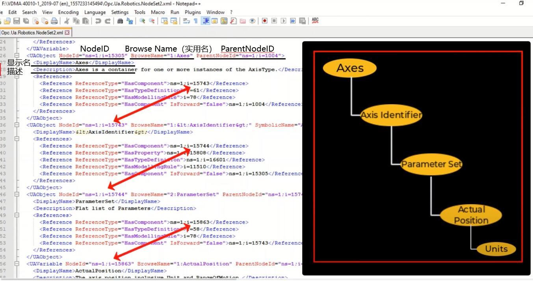Open the Plugins menu
This screenshot has width=533, height=281.
click(193, 12)
